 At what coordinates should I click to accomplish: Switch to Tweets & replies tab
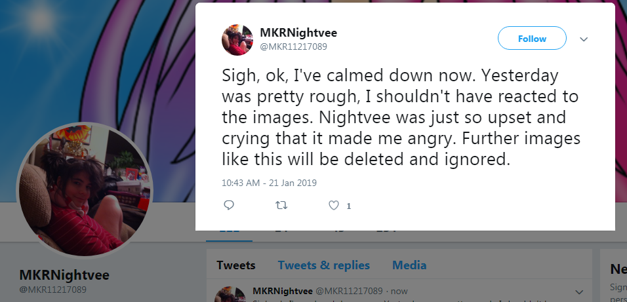(323, 265)
